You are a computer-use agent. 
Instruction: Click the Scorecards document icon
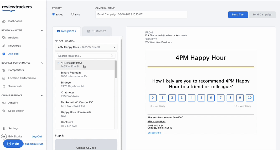click(x=4, y=86)
